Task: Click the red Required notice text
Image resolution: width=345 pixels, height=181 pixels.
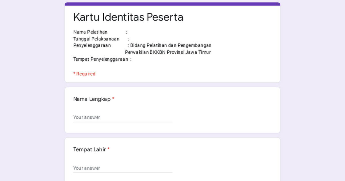Action: tap(84, 74)
